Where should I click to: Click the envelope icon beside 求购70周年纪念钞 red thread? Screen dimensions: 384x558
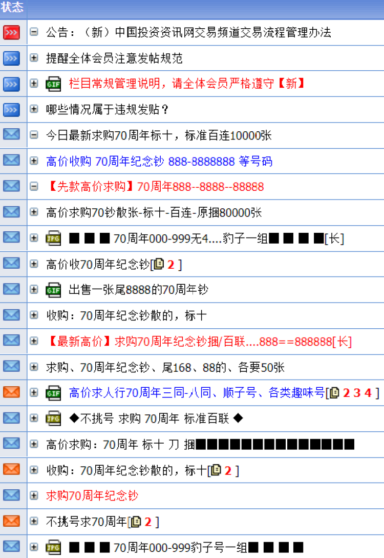pyautogui.click(x=11, y=495)
